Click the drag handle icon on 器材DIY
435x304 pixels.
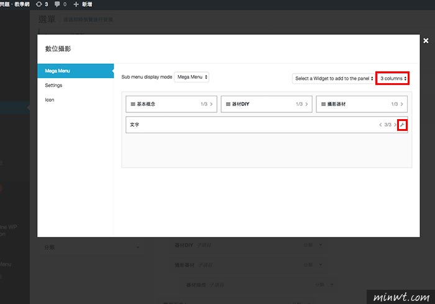coord(228,104)
